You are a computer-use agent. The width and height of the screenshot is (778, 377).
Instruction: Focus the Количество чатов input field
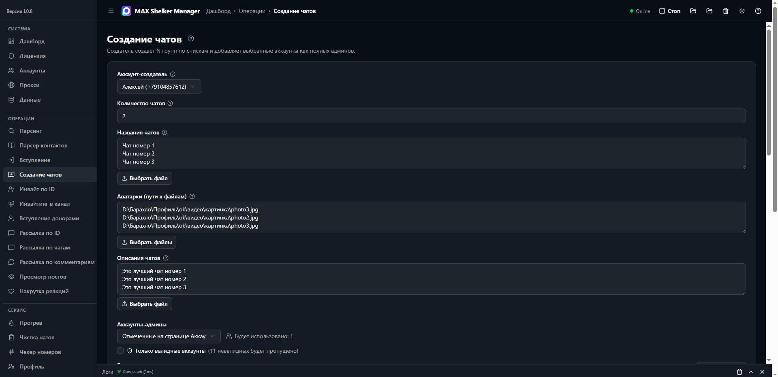(x=432, y=116)
